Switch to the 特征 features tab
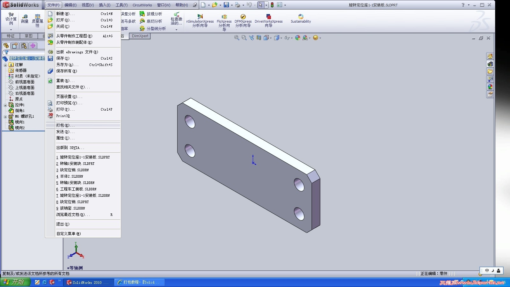This screenshot has height=287, width=510. (x=11, y=36)
